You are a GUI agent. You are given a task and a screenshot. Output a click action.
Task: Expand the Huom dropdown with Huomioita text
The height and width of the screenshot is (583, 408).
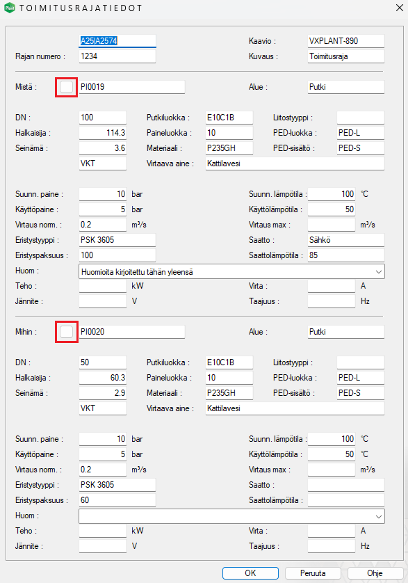tap(378, 272)
